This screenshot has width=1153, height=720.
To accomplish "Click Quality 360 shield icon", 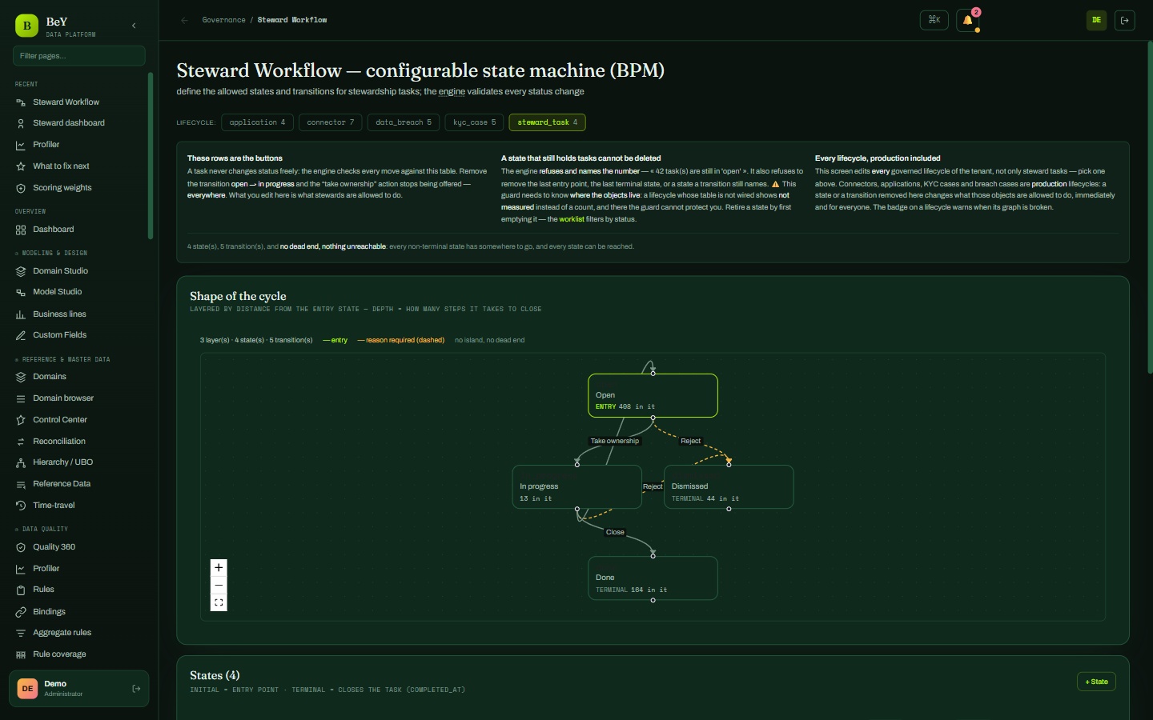I will pyautogui.click(x=21, y=547).
